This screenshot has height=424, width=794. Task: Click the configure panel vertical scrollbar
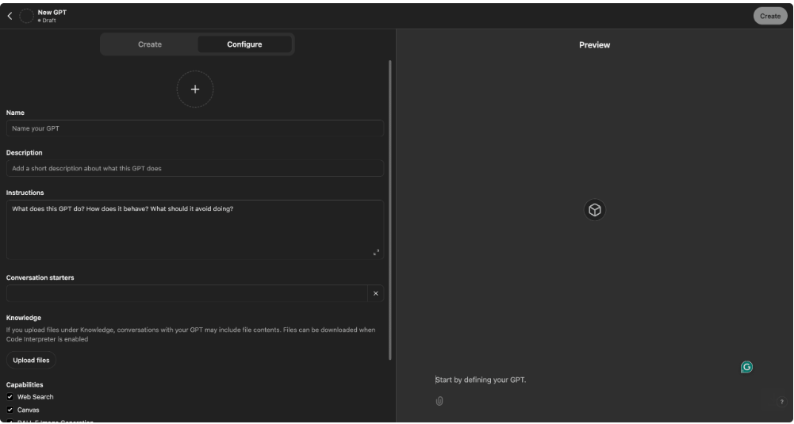(390, 210)
